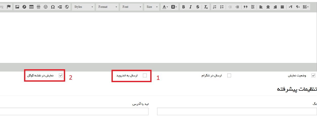Image resolution: width=317 pixels, height=117 pixels.
Task: Open the Smiley emoticon picker
Action: click(46, 7)
